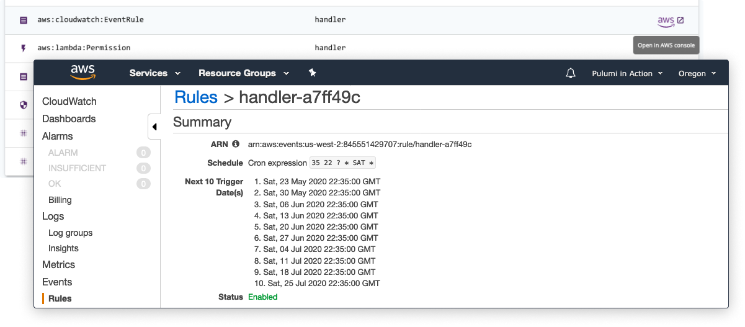Click the Summary section heading
The image size is (745, 327).
202,122
